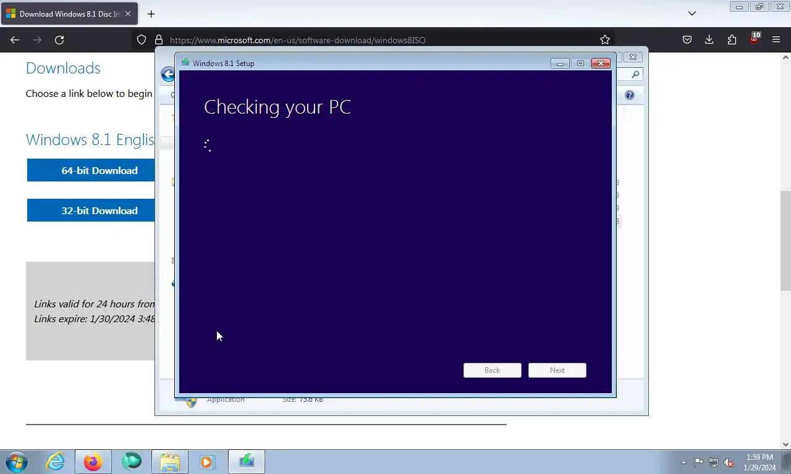Go back in Firefox browser history
The height and width of the screenshot is (474, 791).
[15, 39]
